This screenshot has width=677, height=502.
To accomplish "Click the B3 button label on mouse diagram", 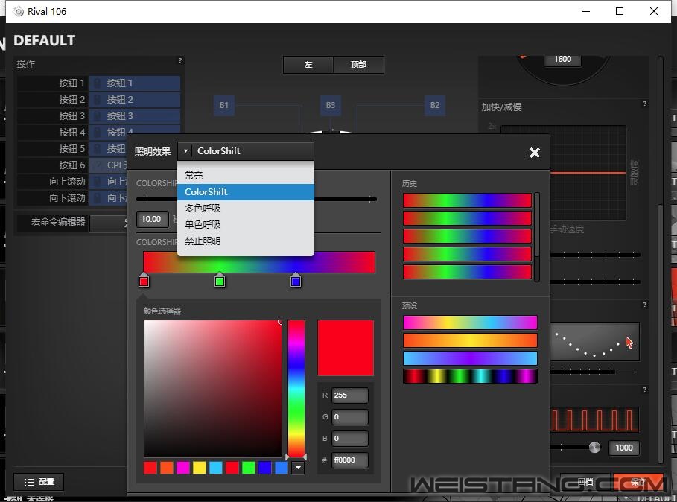I will pyautogui.click(x=330, y=106).
